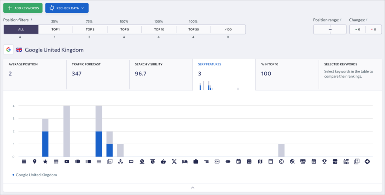Click the blue bar above star icon
The image size is (385, 195).
click(x=45, y=144)
